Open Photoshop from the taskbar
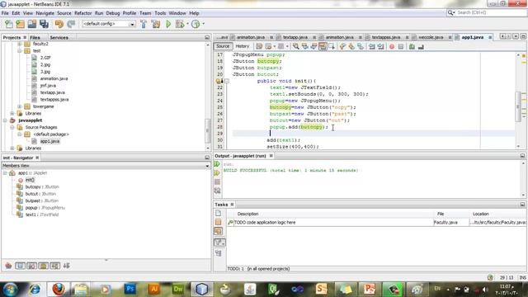This screenshot has width=528, height=297. (x=130, y=289)
